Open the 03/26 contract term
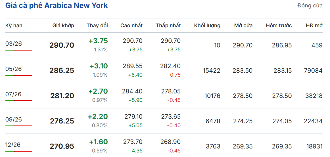 (x=14, y=44)
